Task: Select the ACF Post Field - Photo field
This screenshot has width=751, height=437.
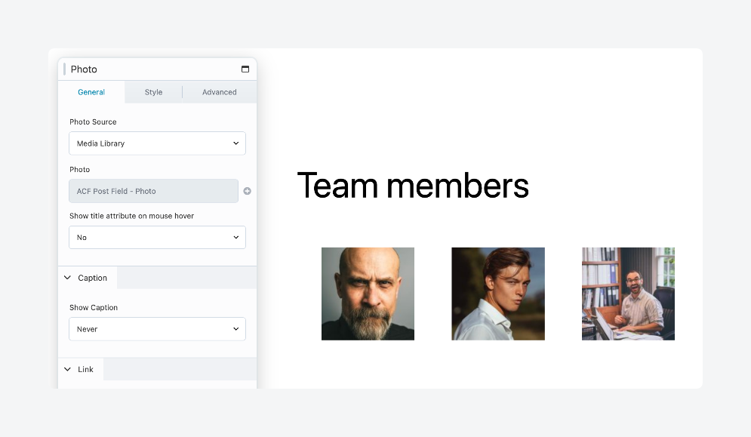Action: [x=153, y=191]
